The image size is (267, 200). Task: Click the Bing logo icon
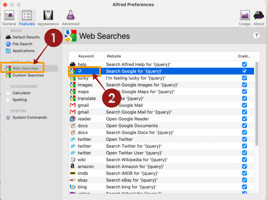pos(72,187)
